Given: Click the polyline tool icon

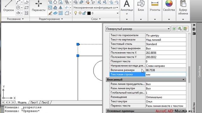Looking at the screenshot, I should (x=27, y=2).
